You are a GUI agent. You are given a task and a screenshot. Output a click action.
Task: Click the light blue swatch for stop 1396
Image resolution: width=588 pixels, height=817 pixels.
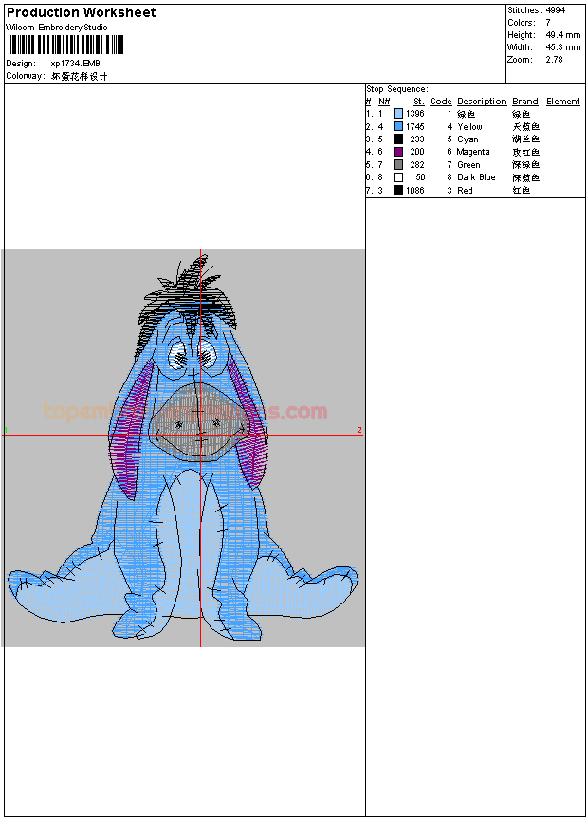click(398, 114)
